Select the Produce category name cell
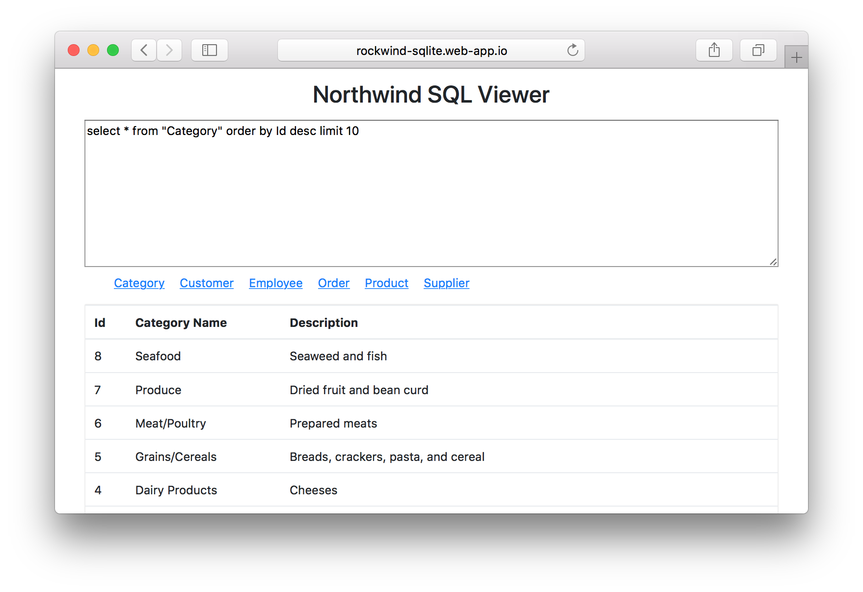This screenshot has width=863, height=592. coord(159,390)
